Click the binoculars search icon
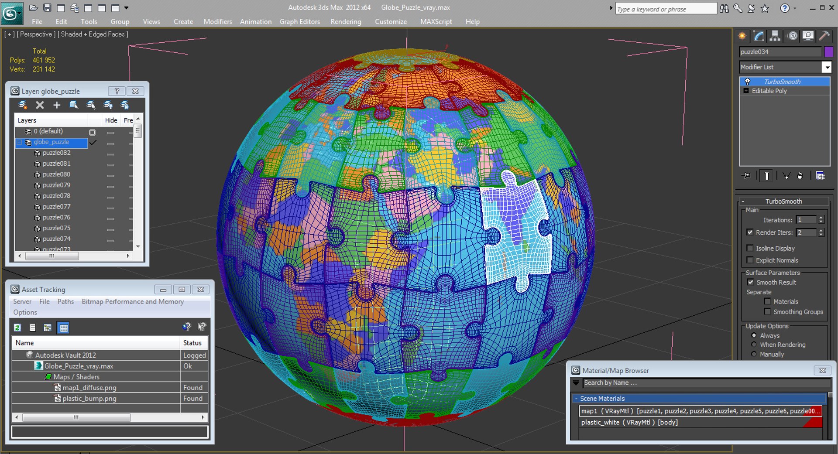 (725, 8)
